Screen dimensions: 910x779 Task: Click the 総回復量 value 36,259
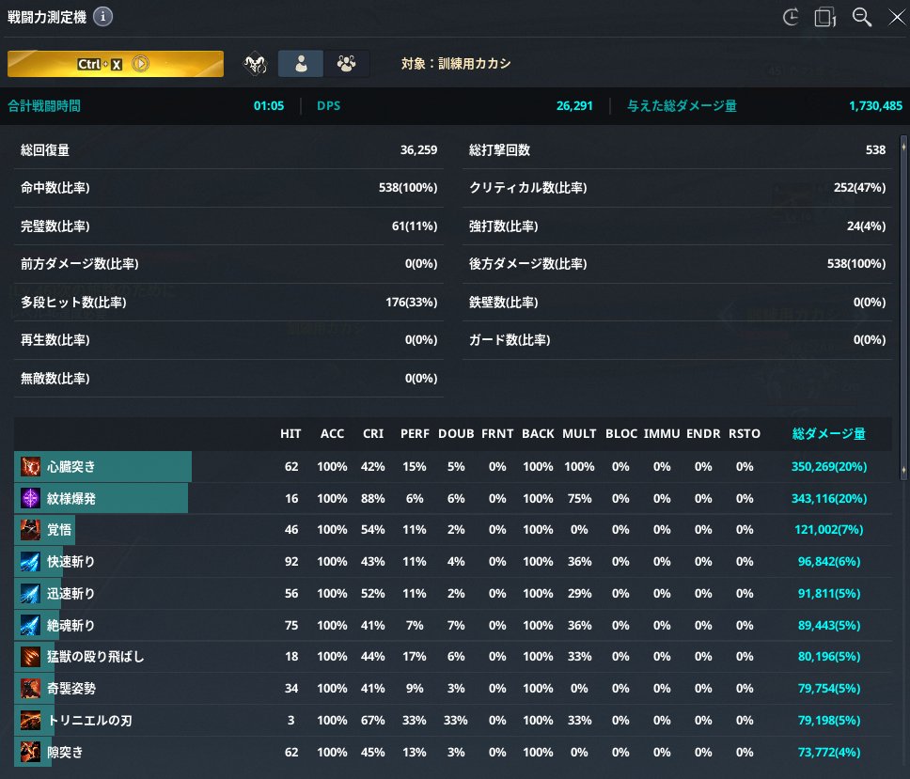(x=418, y=150)
